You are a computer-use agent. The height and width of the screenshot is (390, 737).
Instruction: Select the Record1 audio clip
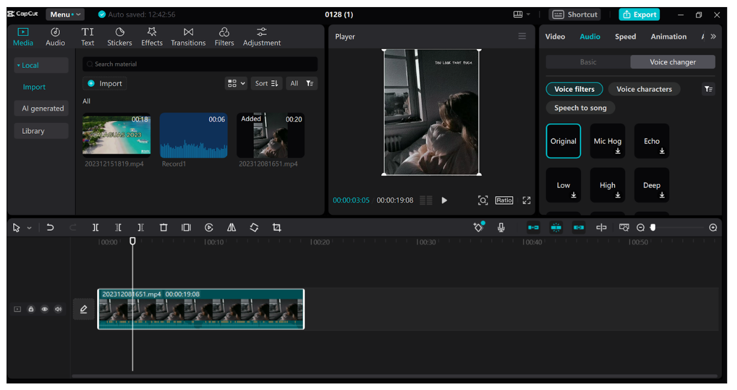[193, 135]
